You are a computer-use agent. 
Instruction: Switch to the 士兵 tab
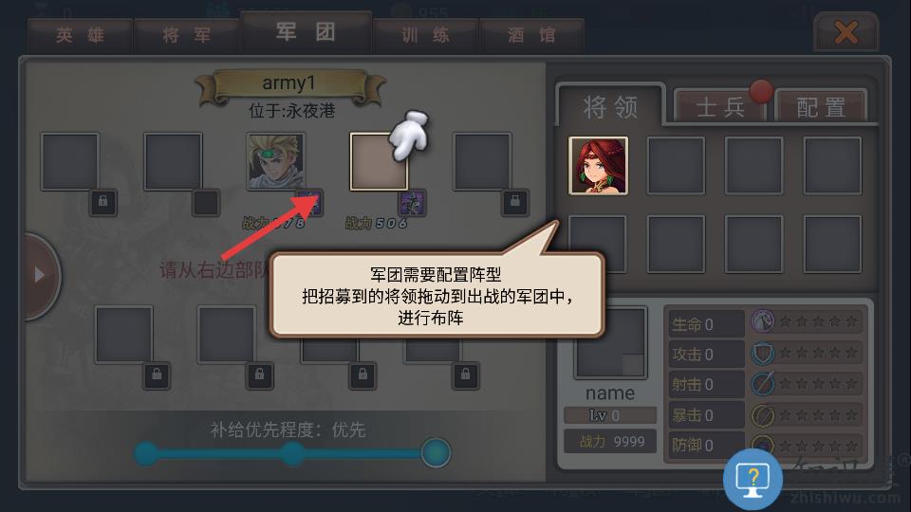click(x=720, y=107)
